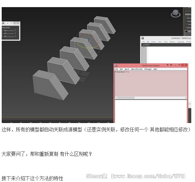Click the Listener horizontal scrollbar thumb
The image size is (195, 182).
coord(126,98)
